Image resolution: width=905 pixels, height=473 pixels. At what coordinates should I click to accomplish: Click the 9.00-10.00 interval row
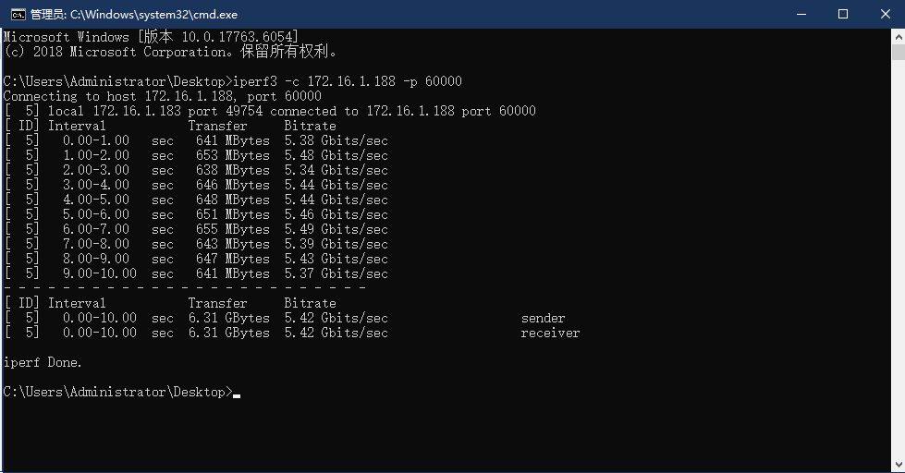[100, 273]
